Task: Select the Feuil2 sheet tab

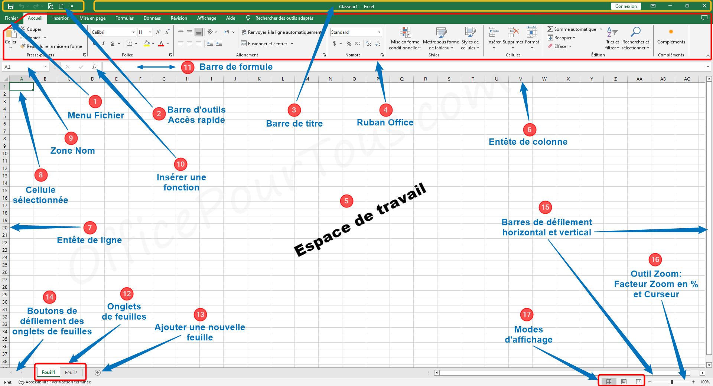Action: click(71, 372)
